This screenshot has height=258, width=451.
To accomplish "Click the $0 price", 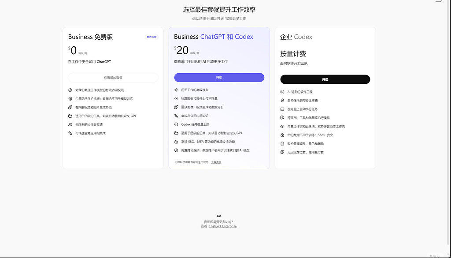I will 73,51.
